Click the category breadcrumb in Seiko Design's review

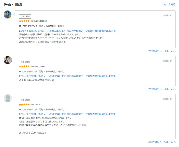click(x=41, y=26)
